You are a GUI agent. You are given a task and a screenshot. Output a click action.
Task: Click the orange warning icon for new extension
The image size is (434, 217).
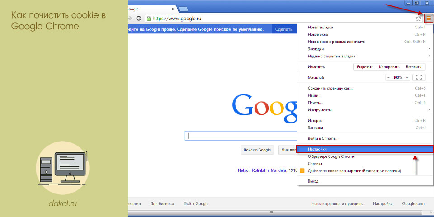coord(302,171)
